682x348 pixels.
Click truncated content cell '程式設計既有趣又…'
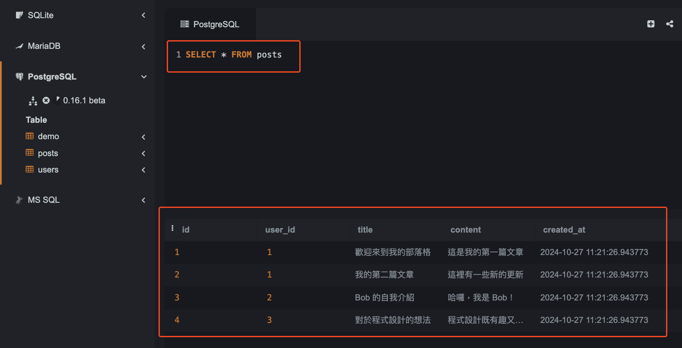click(485, 320)
